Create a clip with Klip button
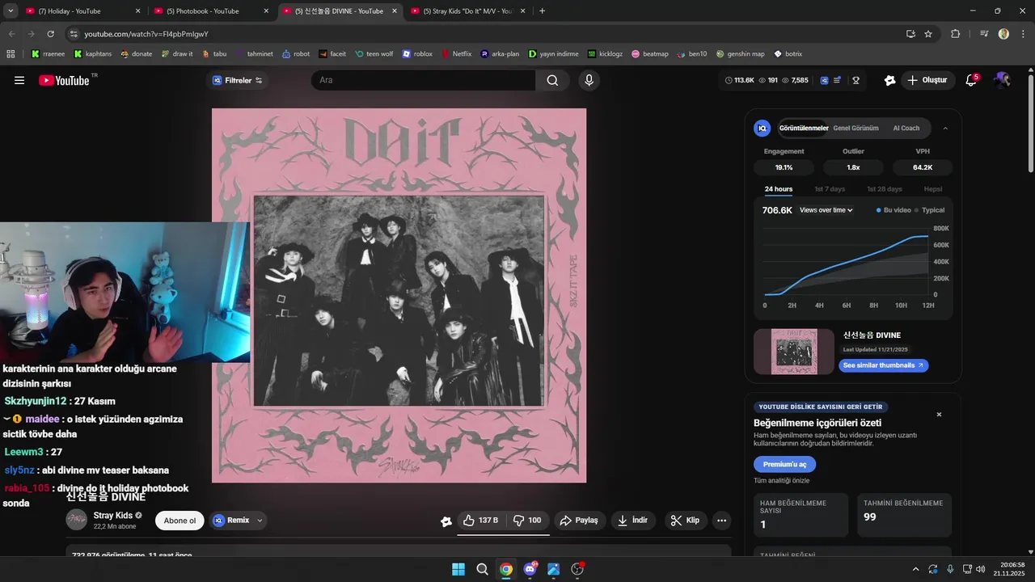Viewport: 1035px width, 582px height. pos(686,521)
